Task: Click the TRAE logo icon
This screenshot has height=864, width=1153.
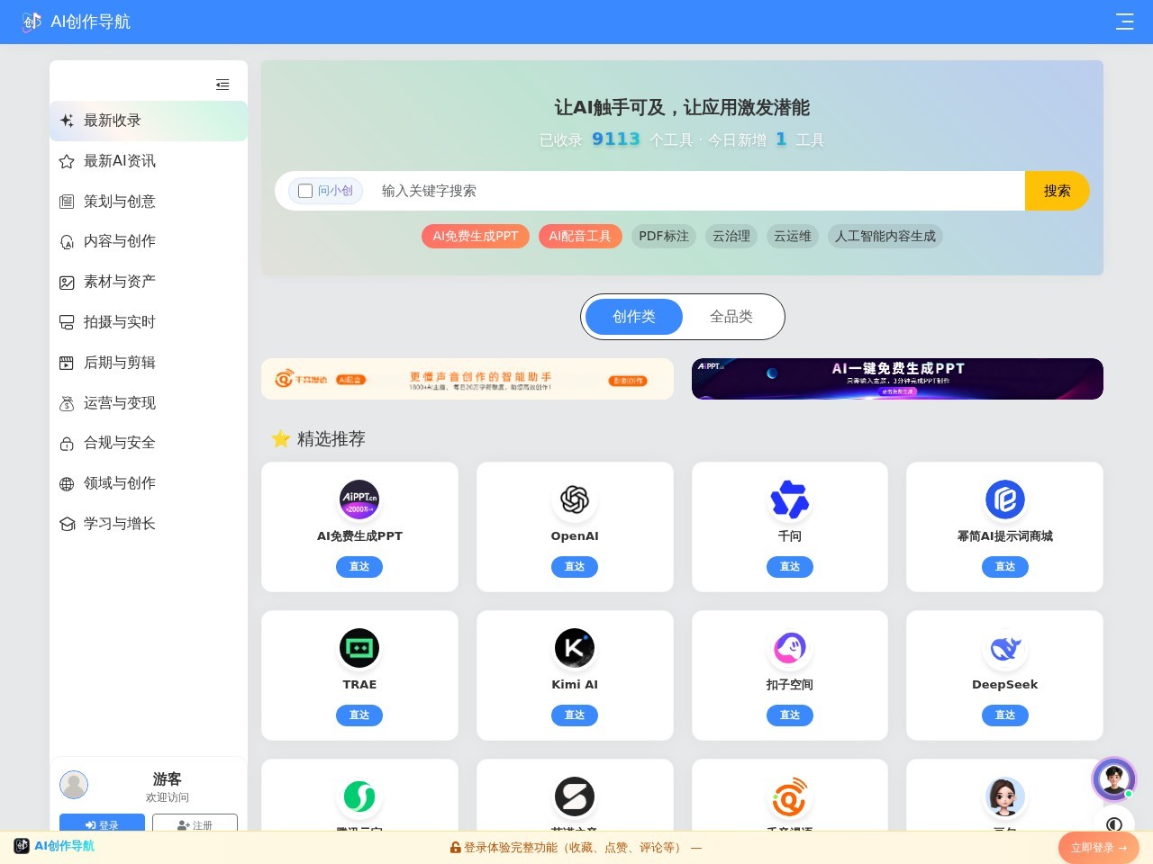Action: coord(359,648)
